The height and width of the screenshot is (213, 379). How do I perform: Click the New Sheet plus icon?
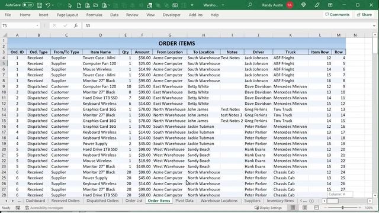311,201
